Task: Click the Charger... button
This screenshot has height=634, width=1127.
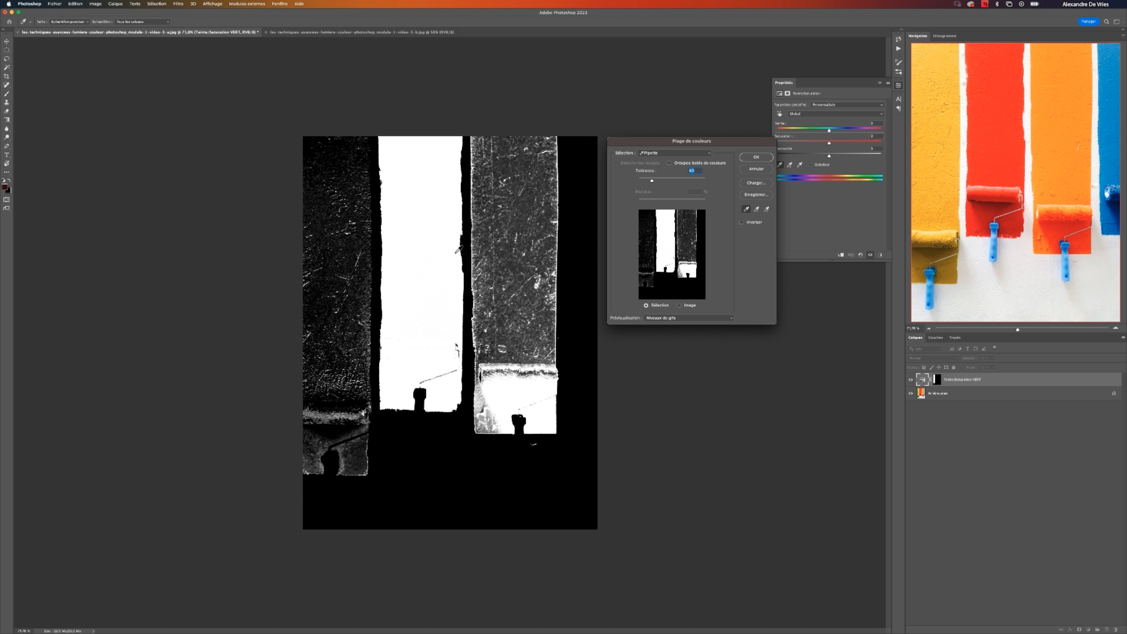Action: tap(756, 183)
